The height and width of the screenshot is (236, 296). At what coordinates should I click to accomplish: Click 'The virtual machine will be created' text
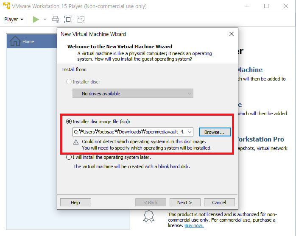(x=131, y=167)
